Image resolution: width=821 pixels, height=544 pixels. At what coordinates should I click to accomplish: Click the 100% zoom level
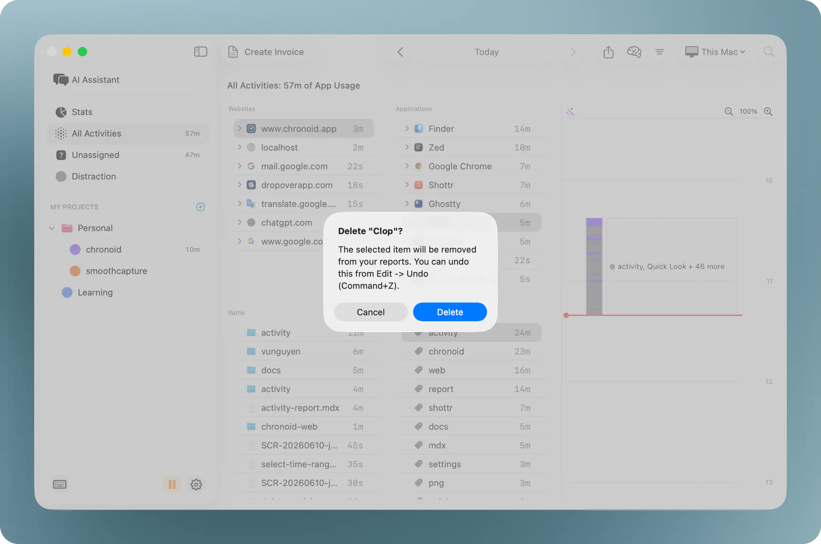(748, 112)
